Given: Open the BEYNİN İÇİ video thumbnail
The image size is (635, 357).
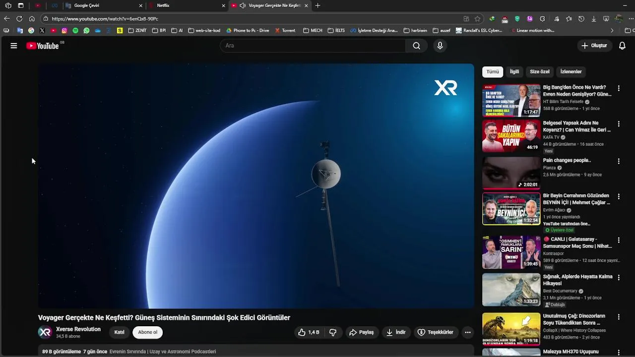Looking at the screenshot, I should tap(511, 209).
